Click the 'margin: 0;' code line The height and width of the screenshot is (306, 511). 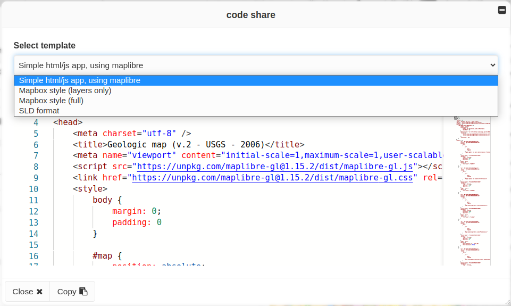tap(136, 211)
